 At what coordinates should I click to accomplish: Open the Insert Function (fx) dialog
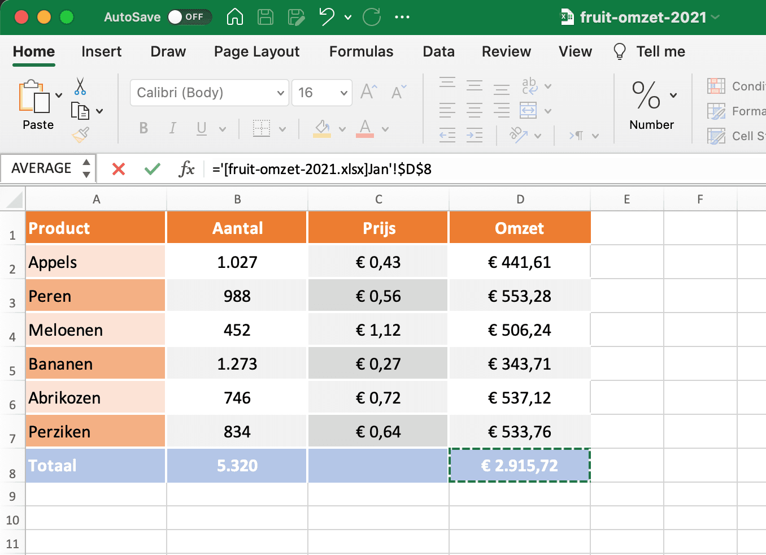click(x=186, y=168)
